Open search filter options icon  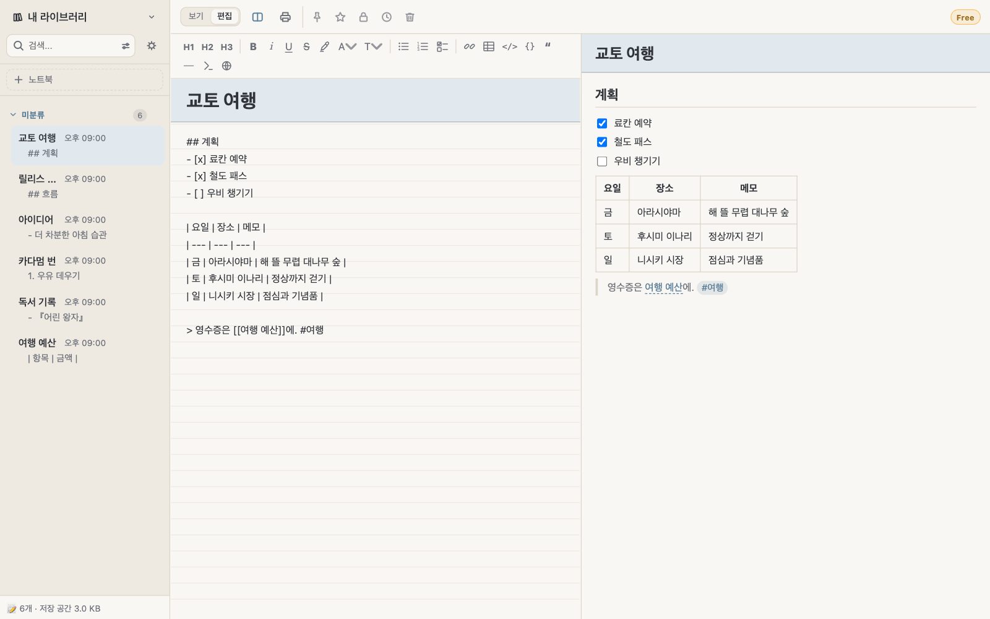pyautogui.click(x=126, y=46)
